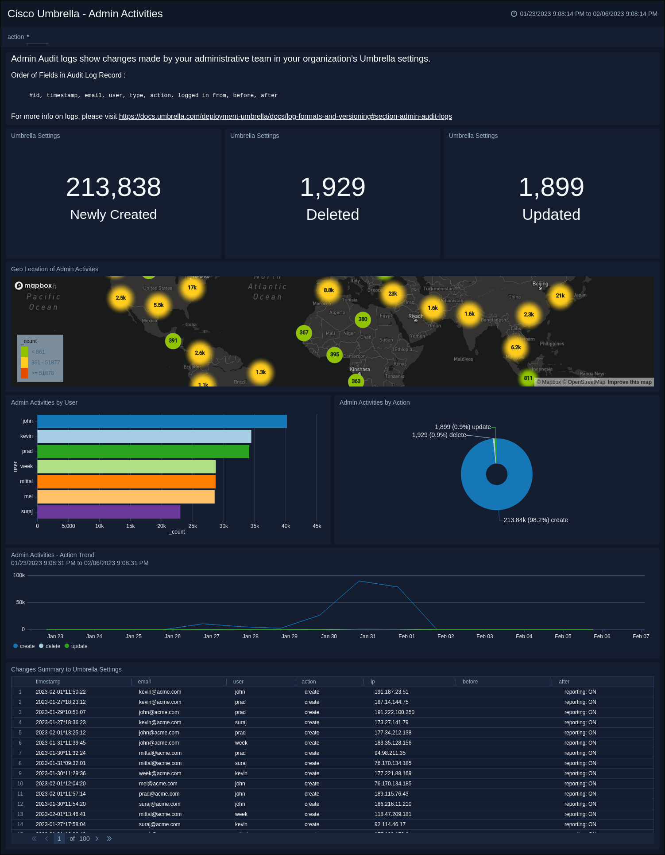Go to first page of table
The width and height of the screenshot is (665, 855).
pyautogui.click(x=34, y=839)
